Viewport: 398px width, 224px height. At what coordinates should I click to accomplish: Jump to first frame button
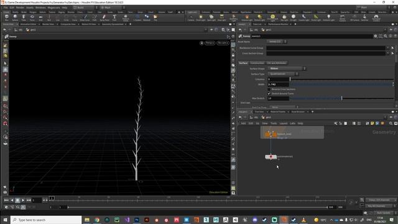click(x=6, y=200)
